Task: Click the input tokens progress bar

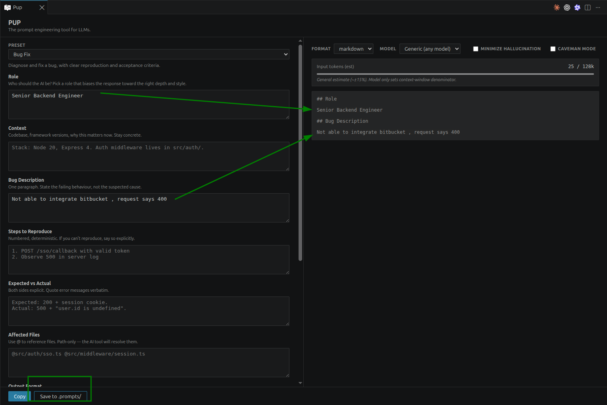Action: click(455, 74)
